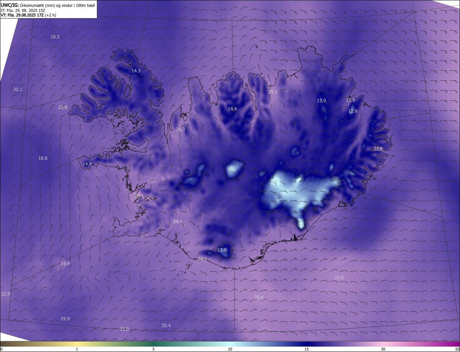460x352 pixels.
Task: Click the 10 tick on color scale
Action: [x=230, y=349]
